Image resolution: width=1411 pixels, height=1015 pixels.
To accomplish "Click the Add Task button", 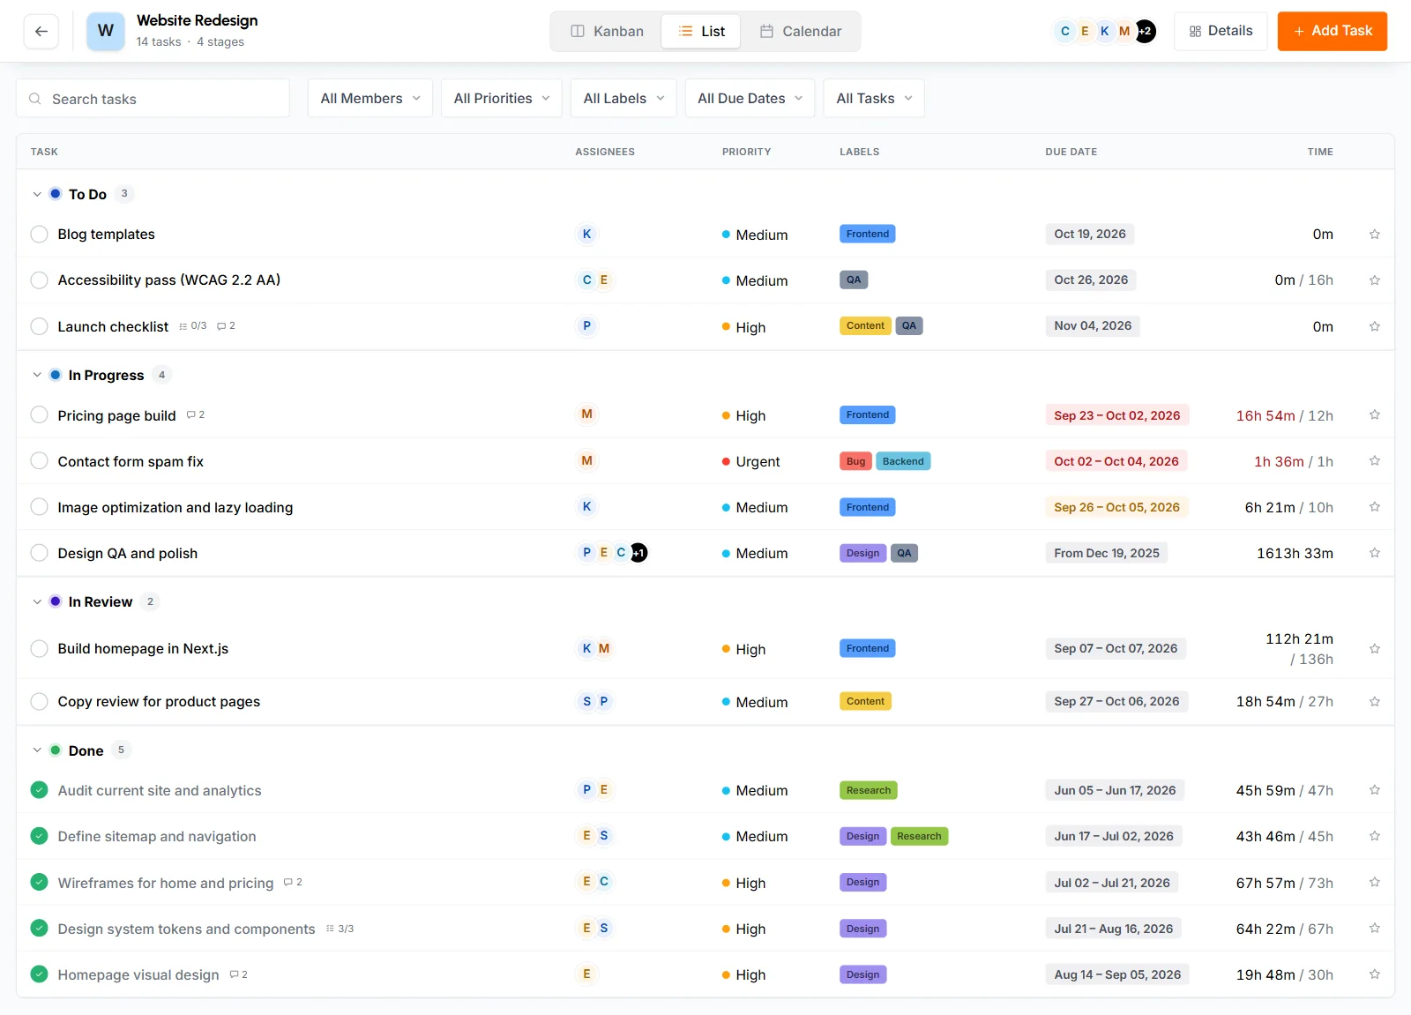I will pos(1332,31).
